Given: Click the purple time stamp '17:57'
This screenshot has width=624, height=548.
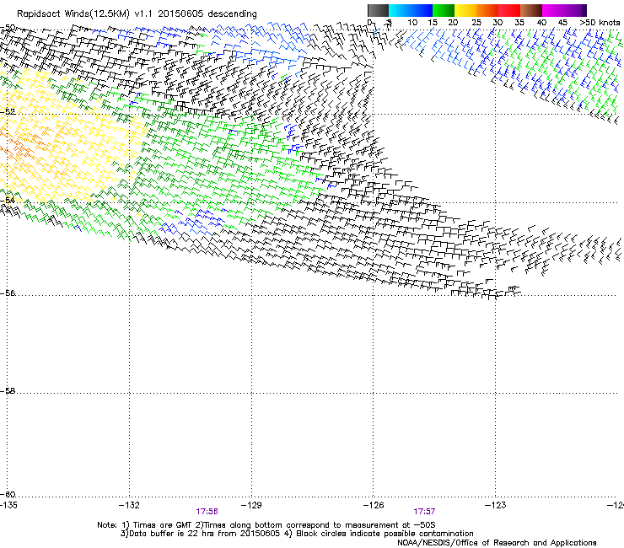Looking at the screenshot, I should 424,512.
